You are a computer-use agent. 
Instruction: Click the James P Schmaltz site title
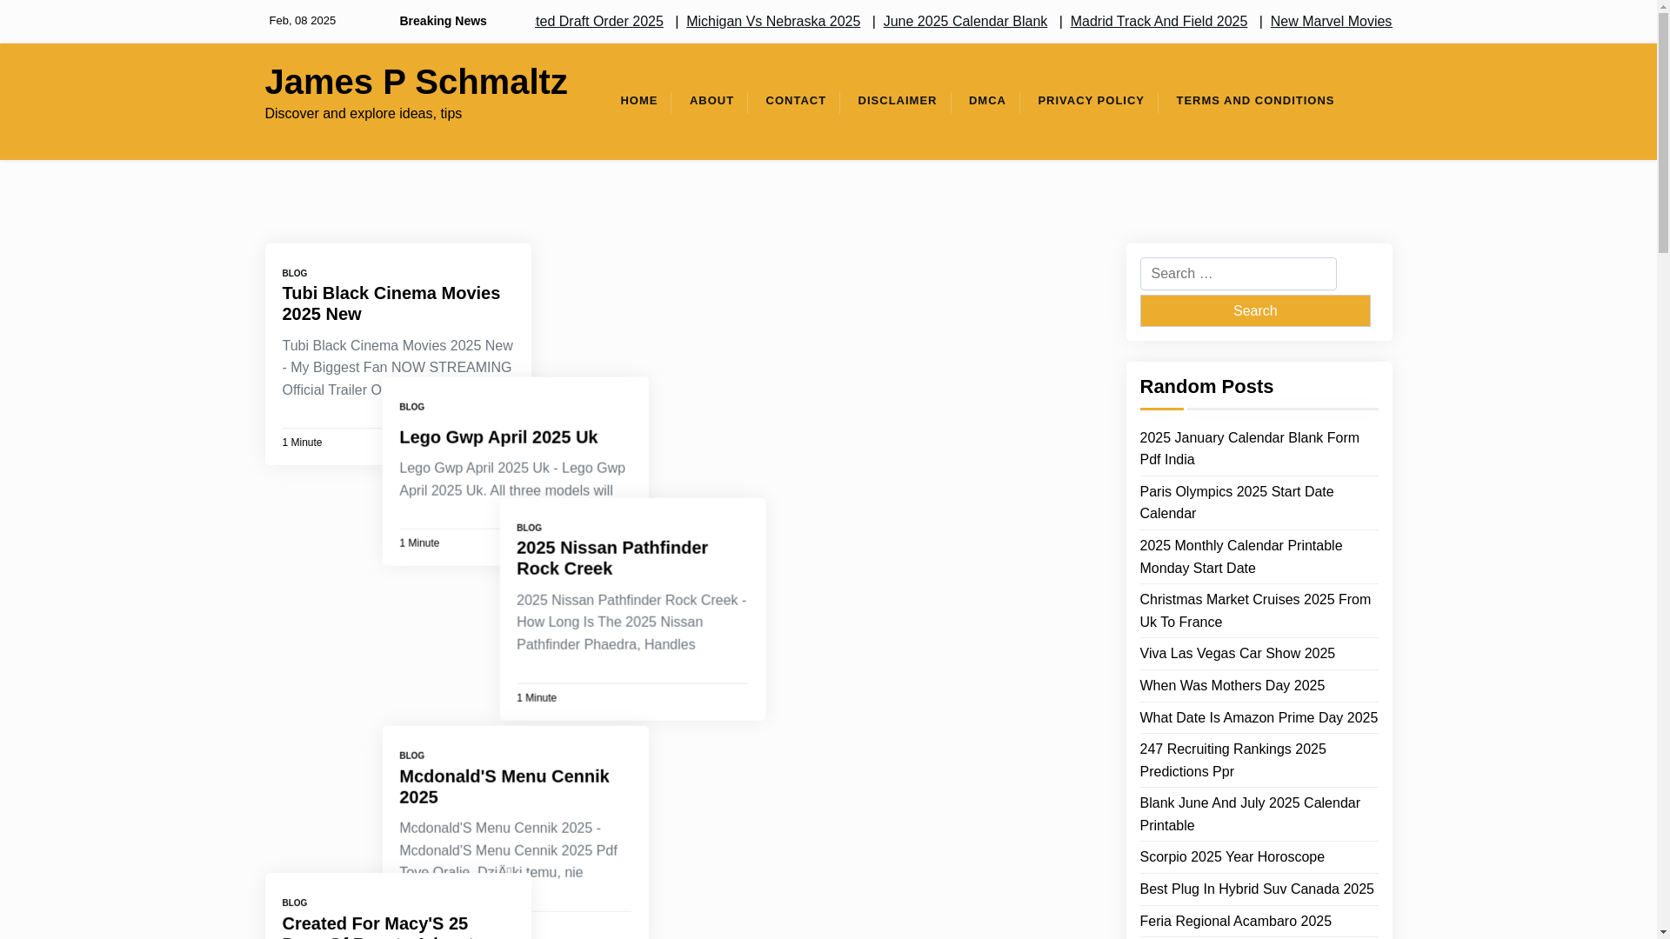pyautogui.click(x=416, y=82)
